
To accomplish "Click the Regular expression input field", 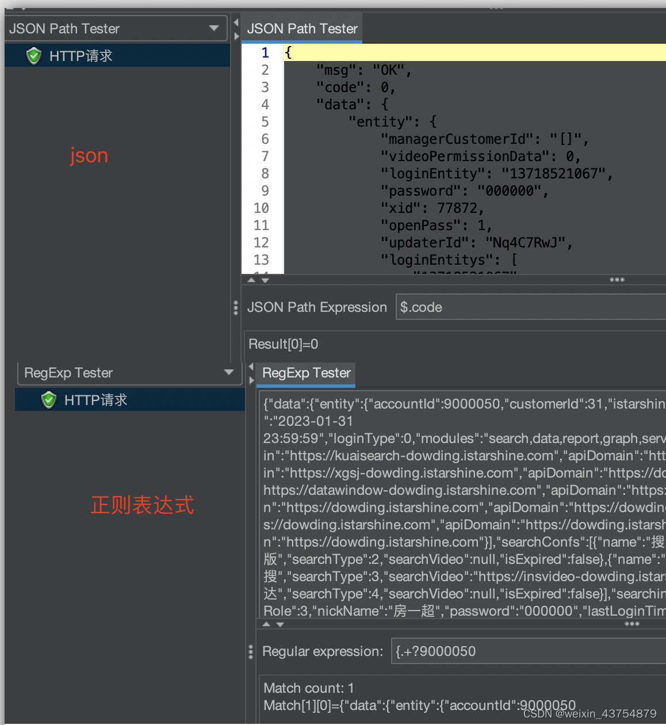I will (529, 651).
